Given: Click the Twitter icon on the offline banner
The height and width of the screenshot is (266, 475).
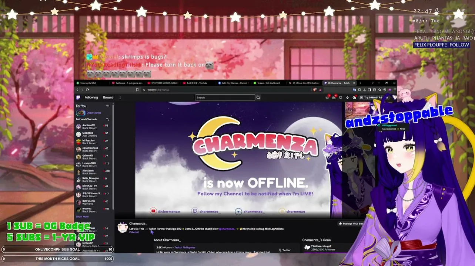Looking at the screenshot, I should click(238, 211).
